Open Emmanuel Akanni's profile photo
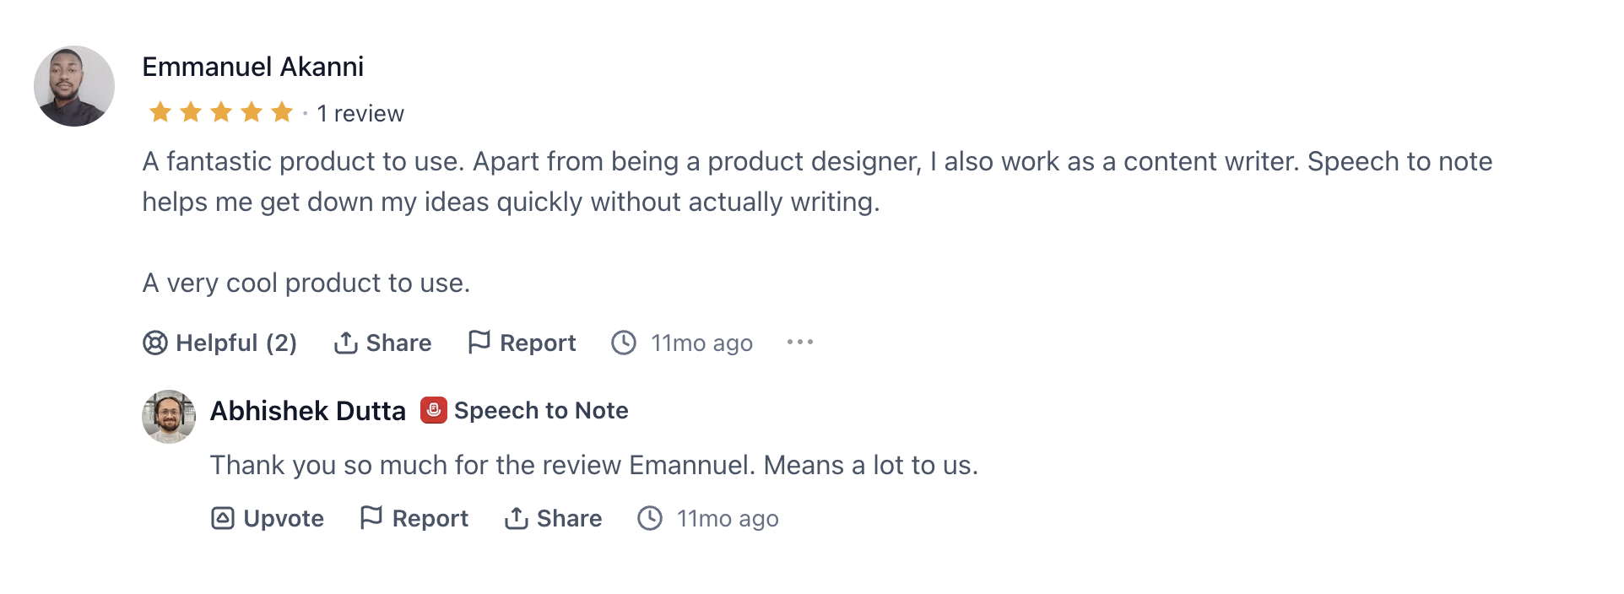The width and height of the screenshot is (1624, 594). (x=74, y=86)
